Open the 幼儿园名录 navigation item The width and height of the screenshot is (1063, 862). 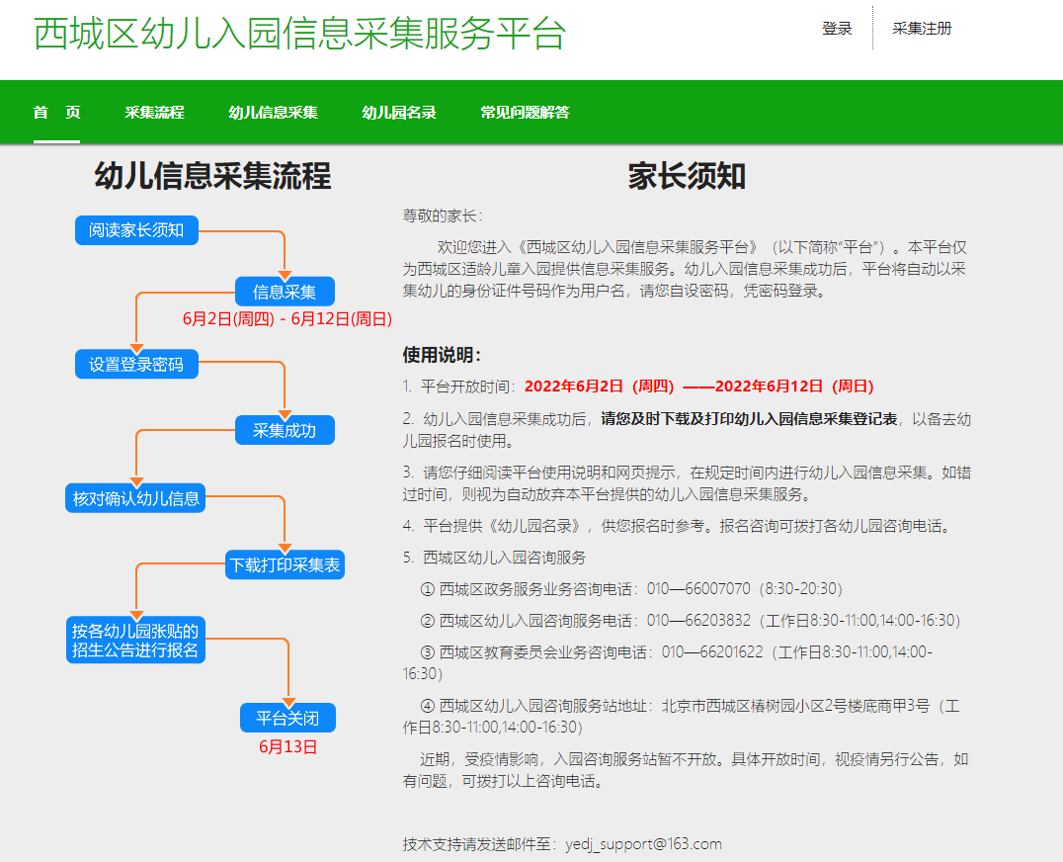pos(398,113)
